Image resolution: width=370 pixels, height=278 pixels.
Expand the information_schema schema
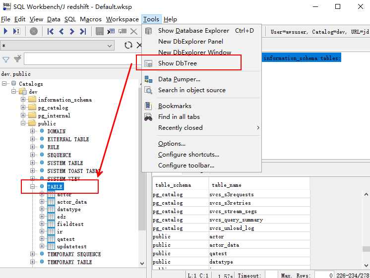23,99
